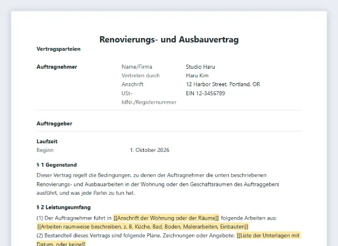338x246 pixels.
Task: Select the value 'Haru Kim'
Action: coord(197,75)
